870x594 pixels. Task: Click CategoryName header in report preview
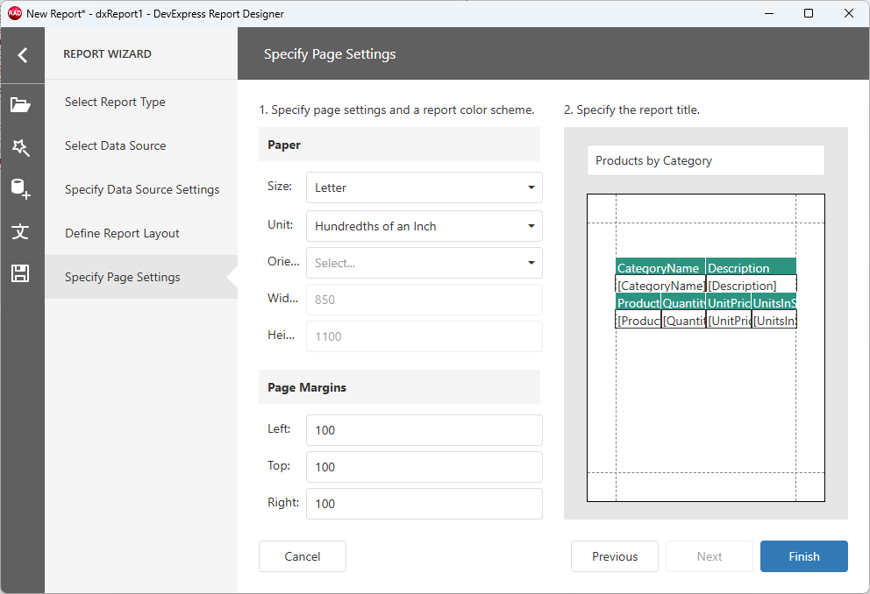point(660,267)
